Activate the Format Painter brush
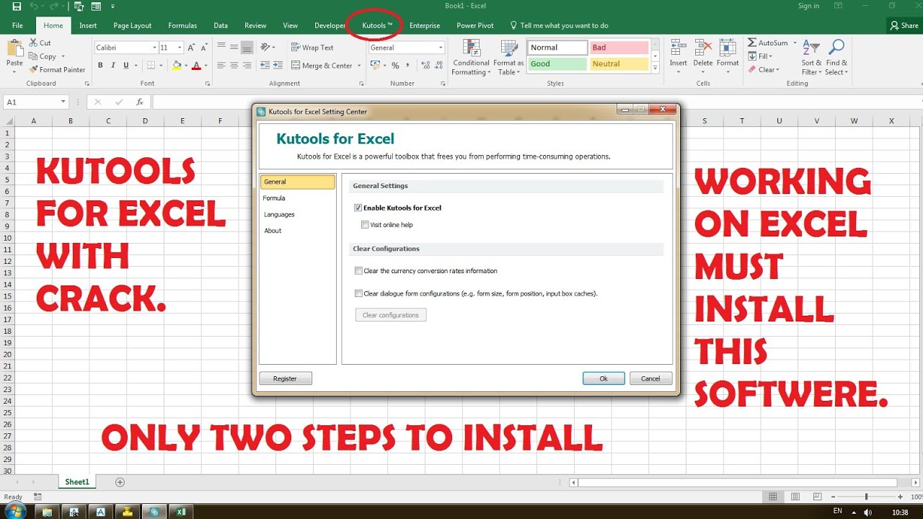Screen dimensions: 923x519 [34, 70]
